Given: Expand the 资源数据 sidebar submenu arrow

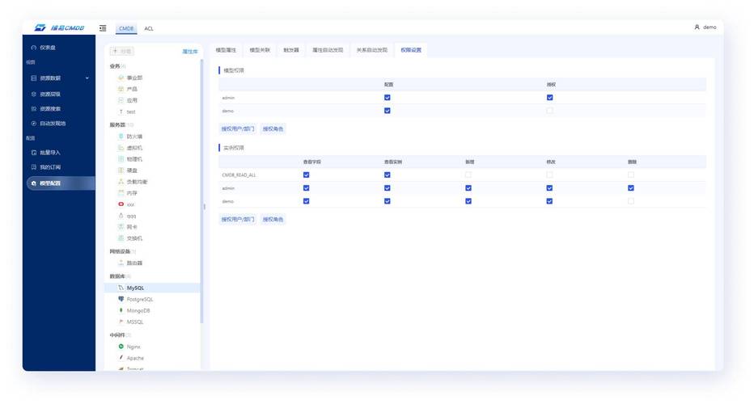Looking at the screenshot, I should [87, 78].
